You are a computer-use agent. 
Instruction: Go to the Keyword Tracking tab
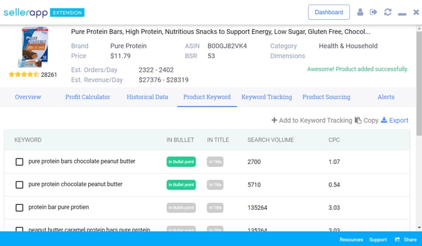coord(267,97)
